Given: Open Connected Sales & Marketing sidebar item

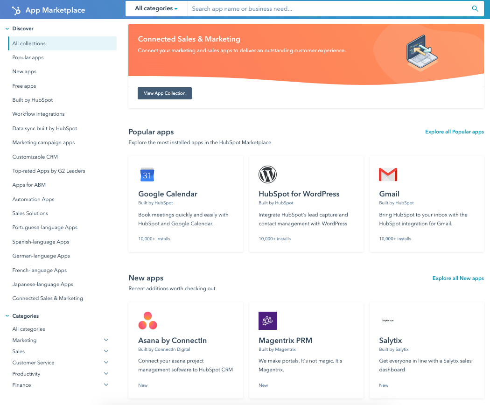Looking at the screenshot, I should 48,299.
